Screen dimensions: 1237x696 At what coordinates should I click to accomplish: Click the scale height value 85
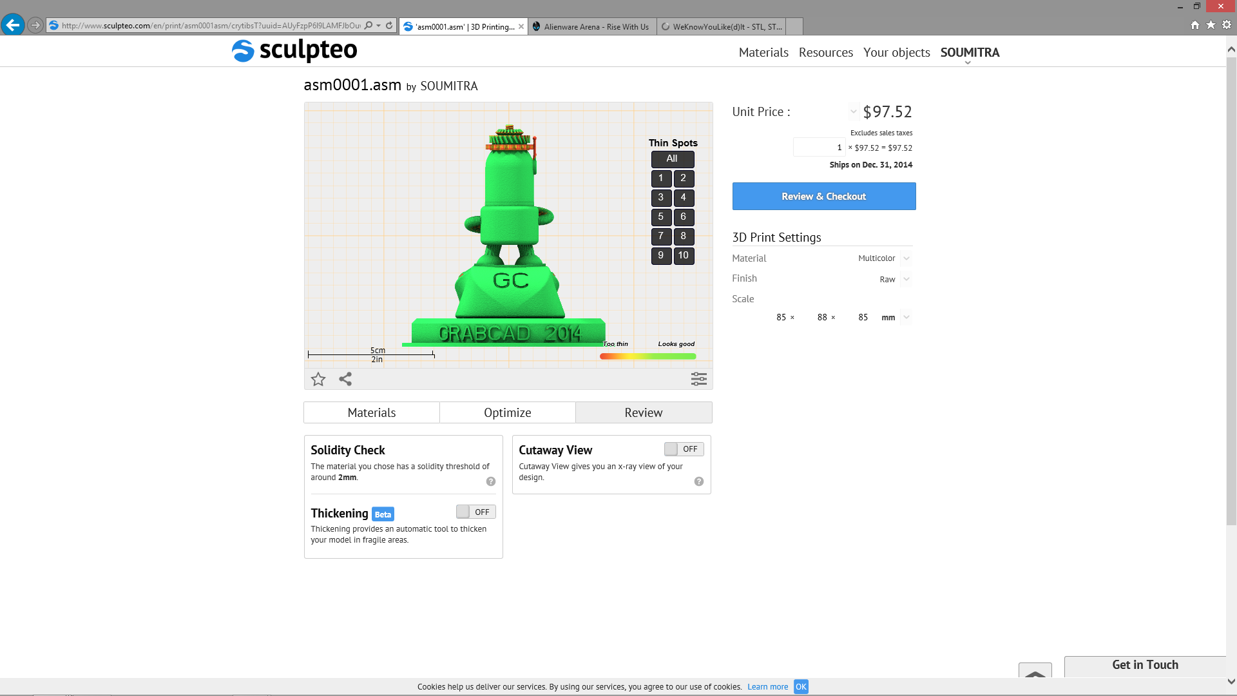pos(863,317)
